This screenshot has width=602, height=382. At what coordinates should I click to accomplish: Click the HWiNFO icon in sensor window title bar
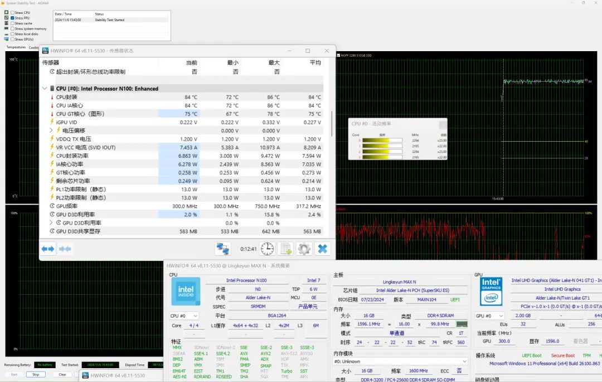tap(45, 51)
